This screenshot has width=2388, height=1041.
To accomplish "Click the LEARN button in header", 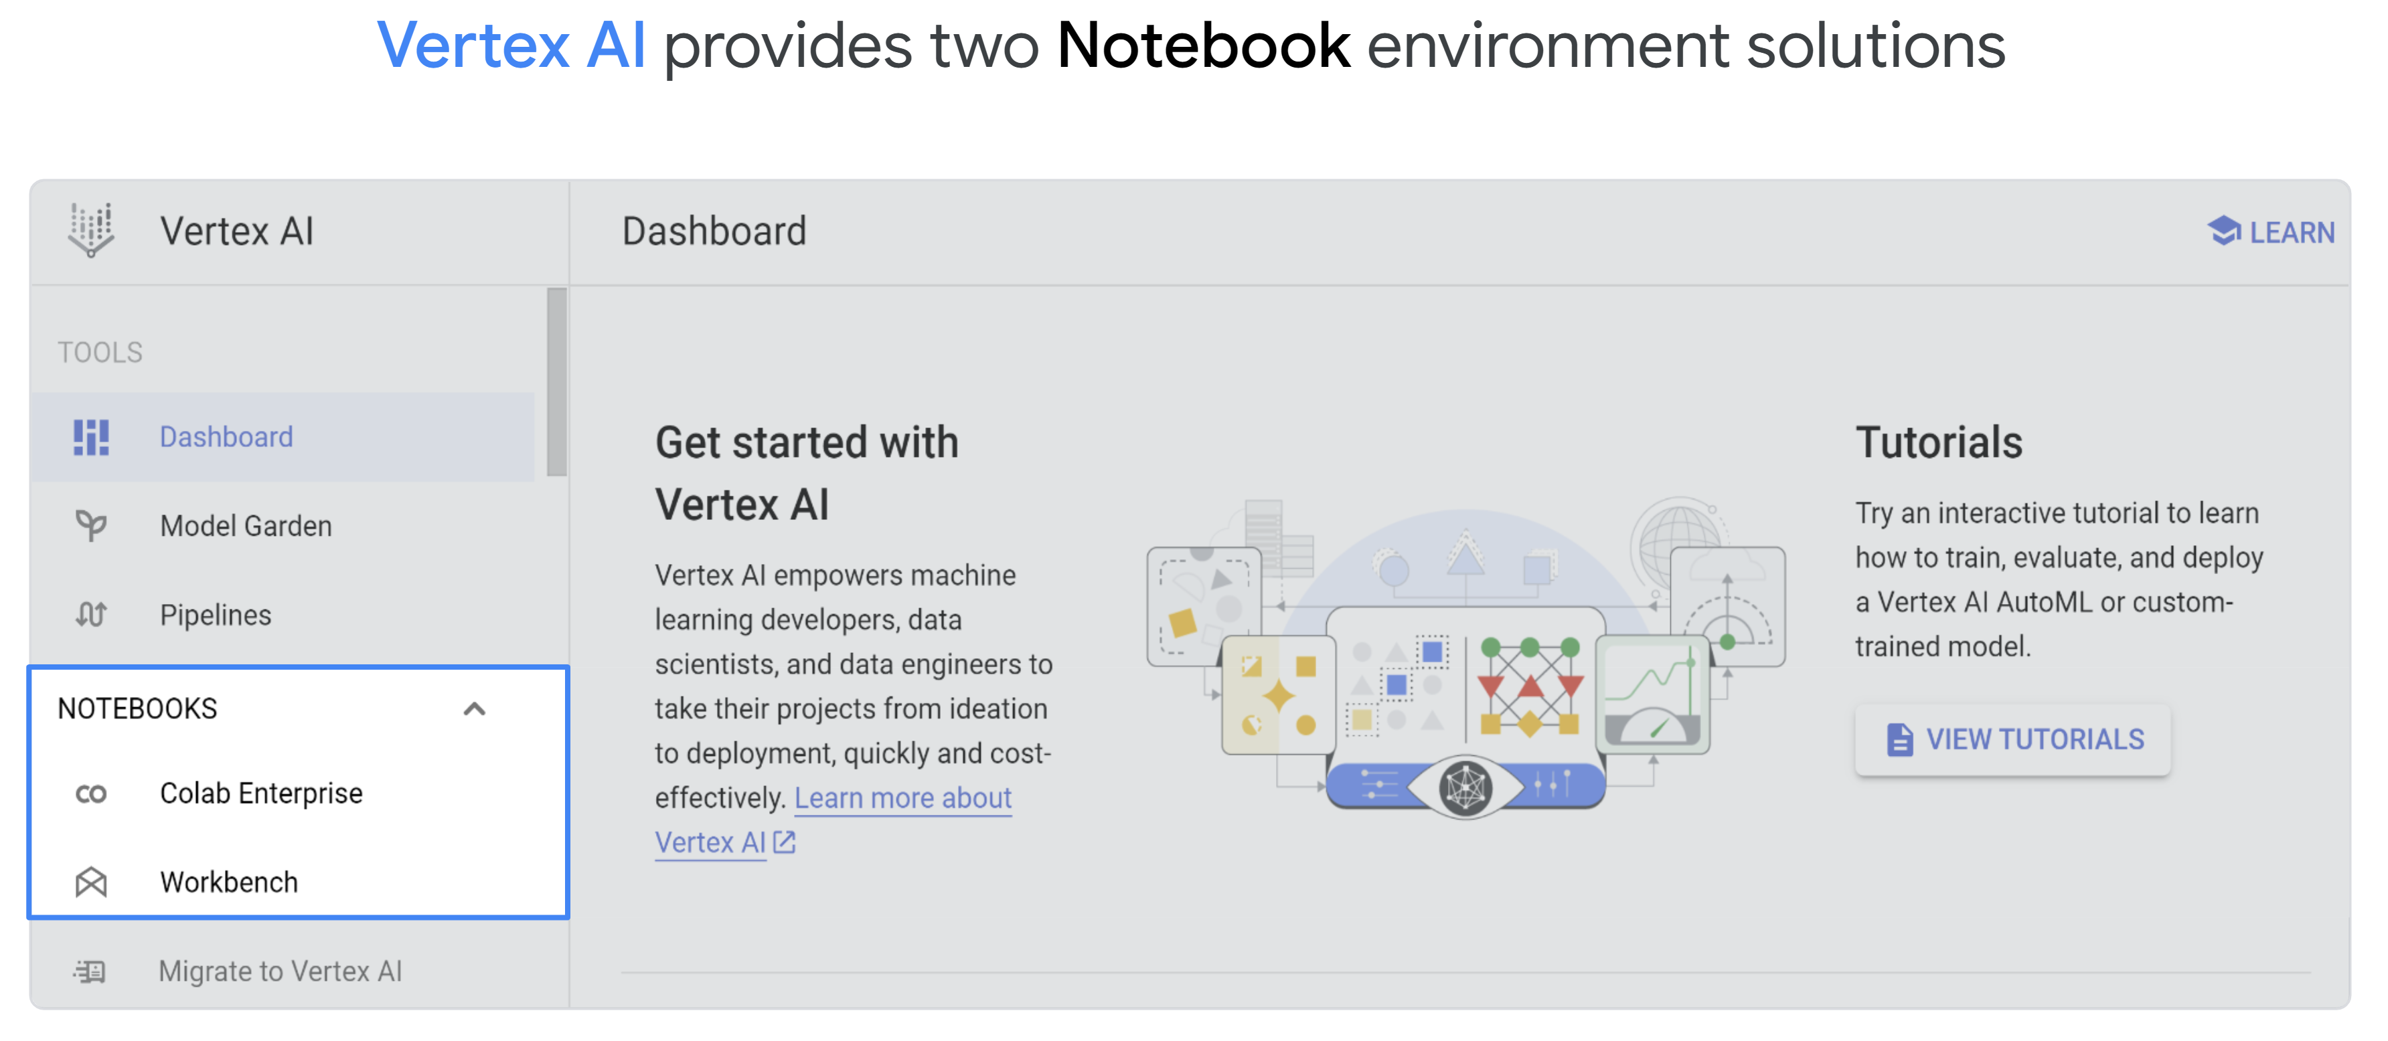I will pos(2270,231).
